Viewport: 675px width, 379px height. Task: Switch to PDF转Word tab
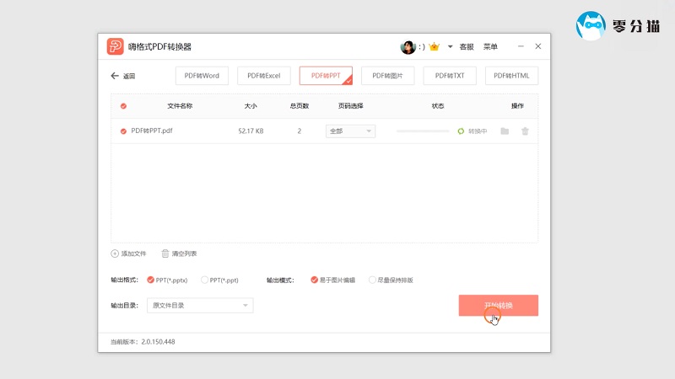[202, 76]
